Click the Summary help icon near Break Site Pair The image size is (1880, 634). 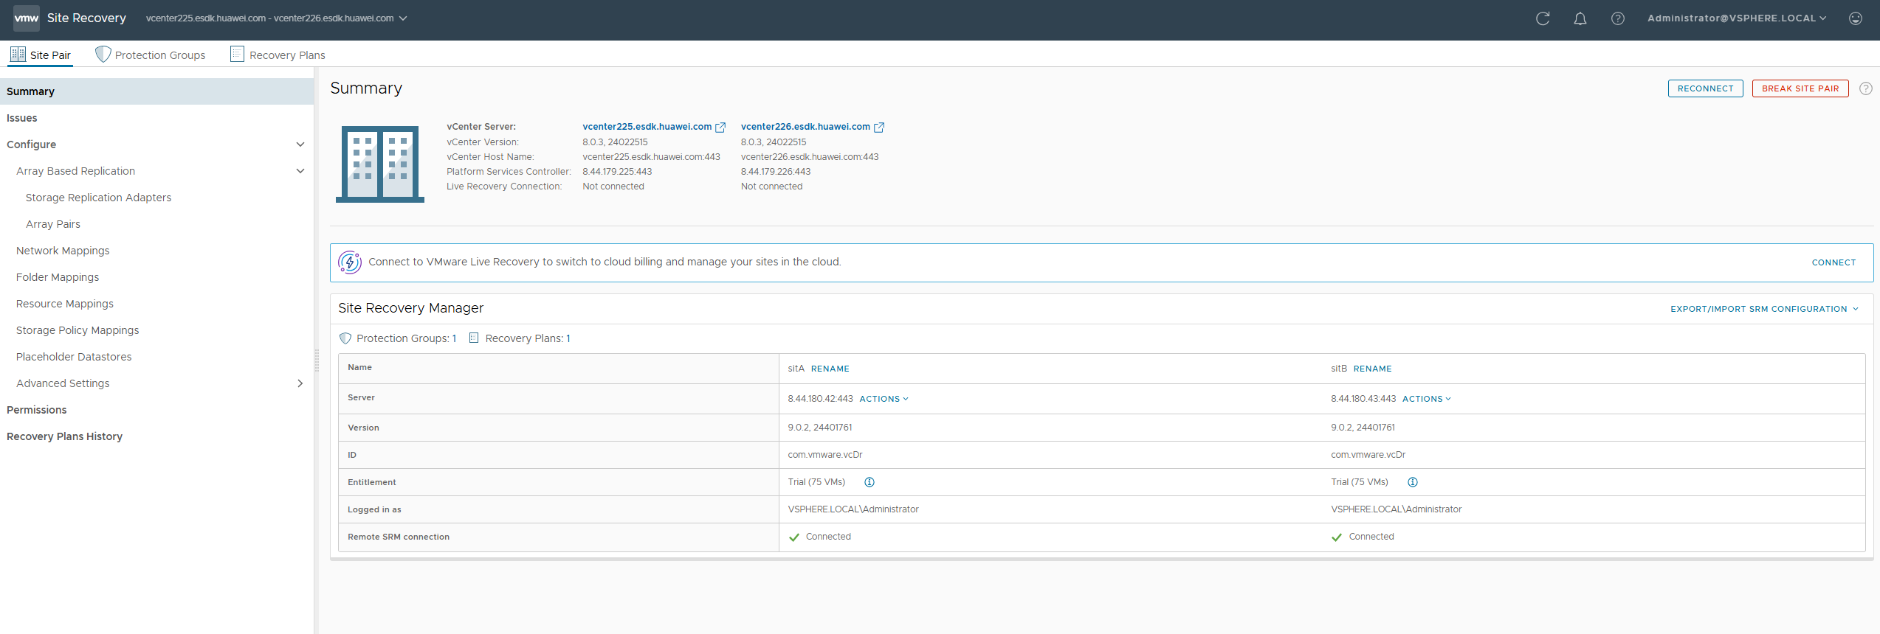[x=1866, y=88]
